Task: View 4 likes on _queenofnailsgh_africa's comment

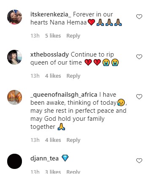Action: (x=53, y=140)
